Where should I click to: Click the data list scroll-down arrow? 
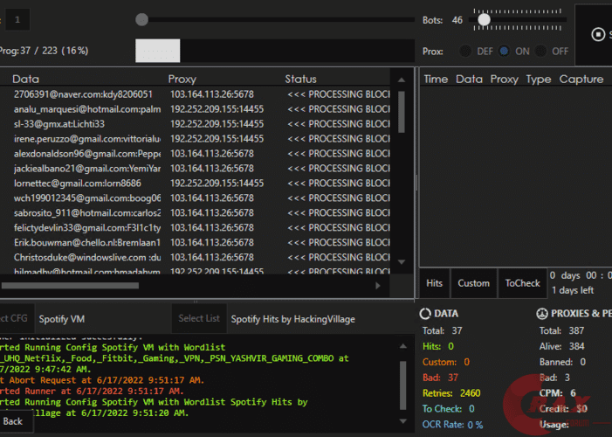pyautogui.click(x=402, y=261)
